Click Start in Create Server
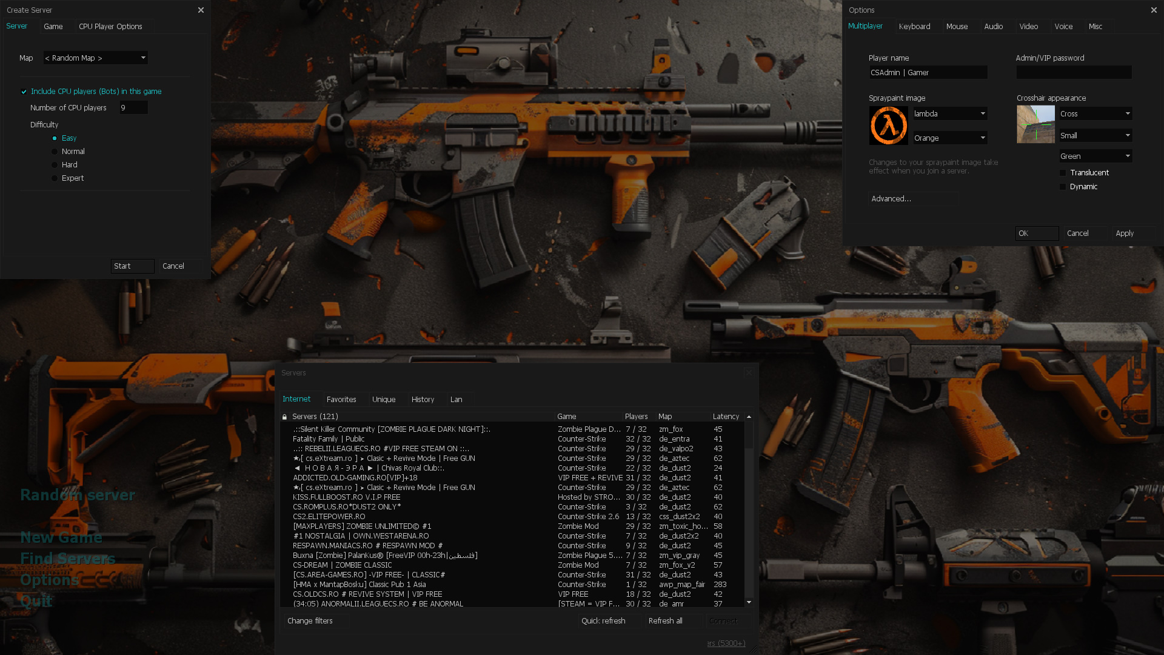The image size is (1164, 655). click(x=132, y=266)
